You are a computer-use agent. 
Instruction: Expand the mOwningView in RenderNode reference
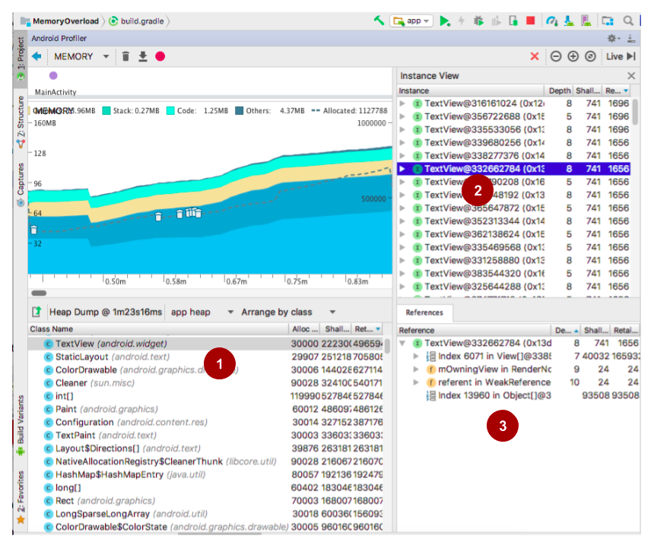[416, 369]
